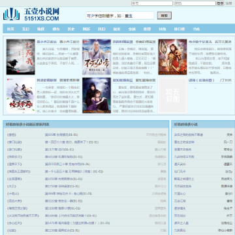Viewport: 235px width, 235px height.
Task: Open the moonlit couple book cover
Action: coord(97,95)
